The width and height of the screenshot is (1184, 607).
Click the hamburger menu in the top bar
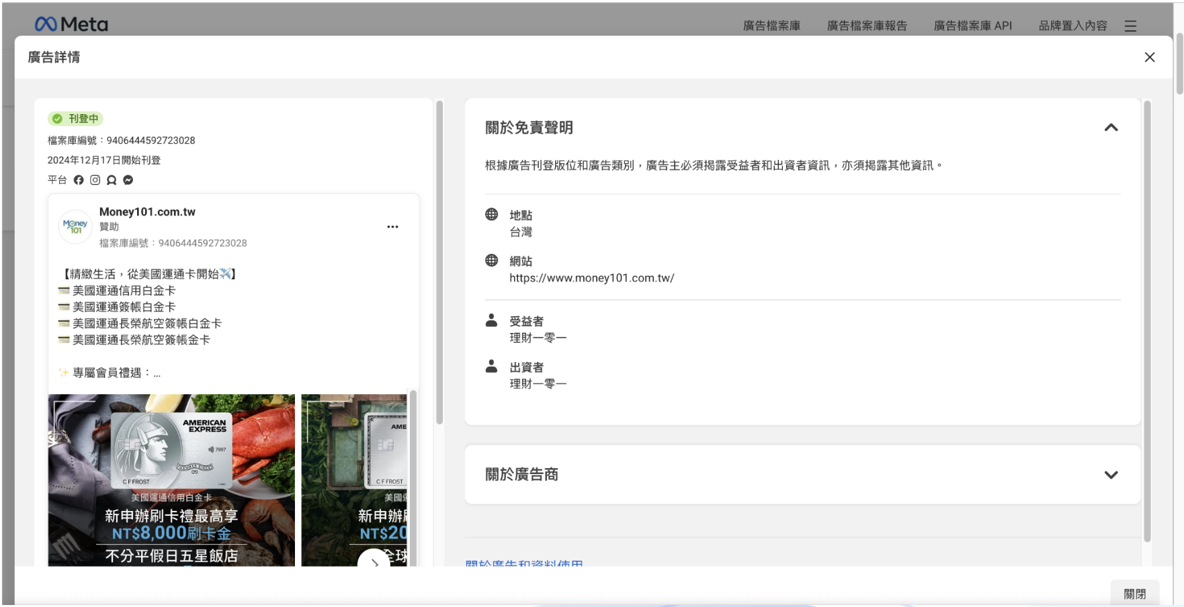(x=1131, y=26)
